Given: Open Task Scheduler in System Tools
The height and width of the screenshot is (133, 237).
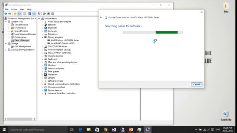Looking at the screenshot, I should click(x=21, y=25).
